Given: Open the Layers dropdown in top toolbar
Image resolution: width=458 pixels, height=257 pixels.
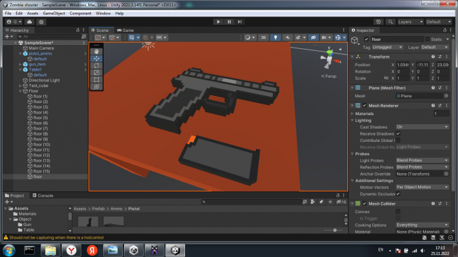Looking at the screenshot, I should pos(410,22).
